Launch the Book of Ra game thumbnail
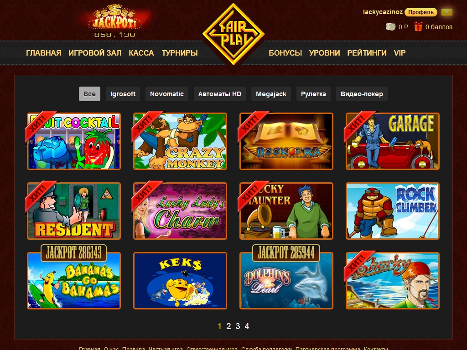The width and height of the screenshot is (467, 350). 286,141
